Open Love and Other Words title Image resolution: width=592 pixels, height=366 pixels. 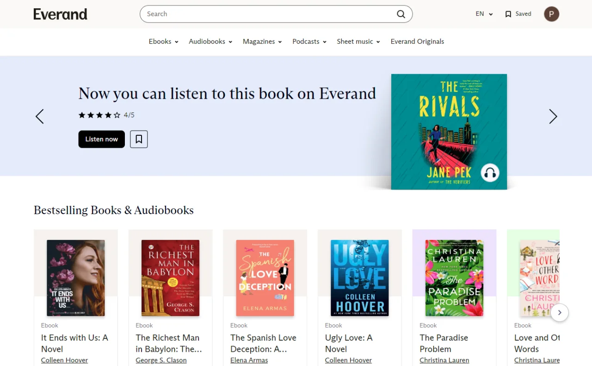537,343
